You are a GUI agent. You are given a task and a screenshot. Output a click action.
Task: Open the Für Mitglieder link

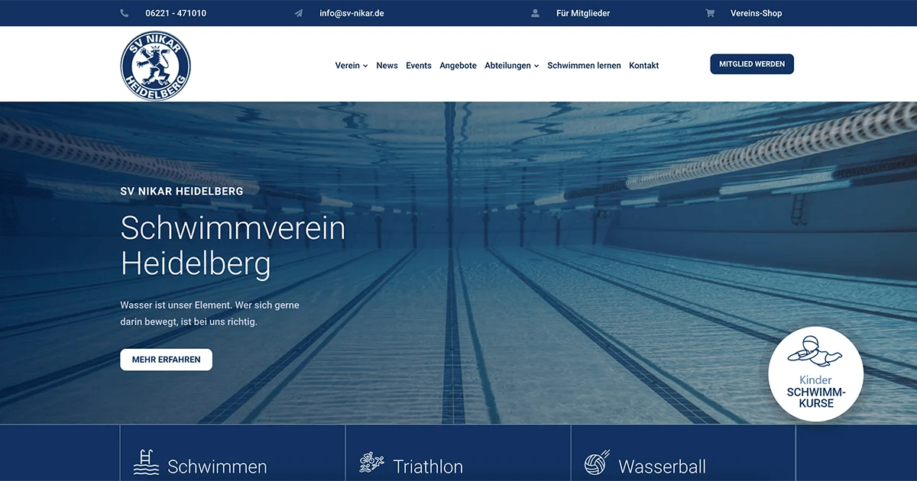(583, 13)
